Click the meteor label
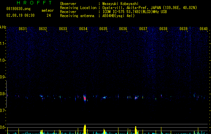The height and width of the screenshot is (134, 211). [48, 10]
